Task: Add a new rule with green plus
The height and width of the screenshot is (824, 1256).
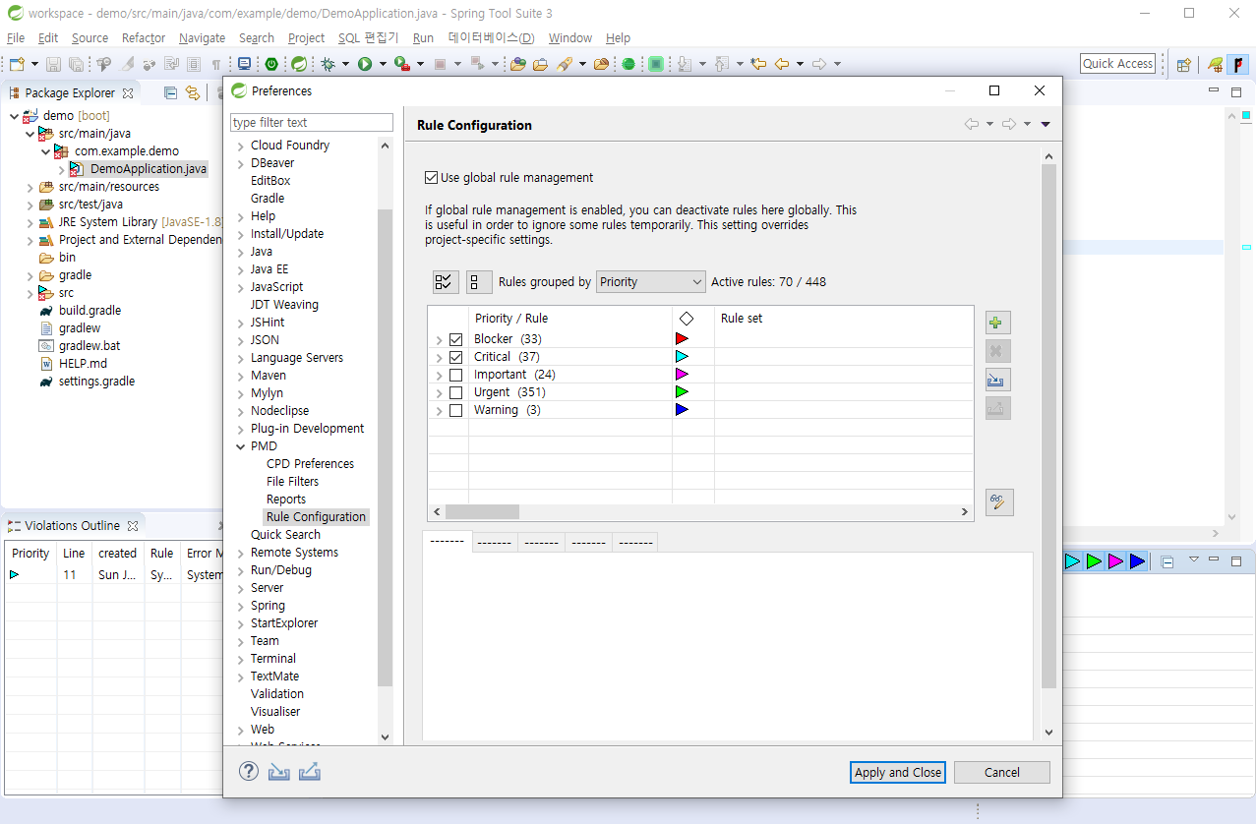Action: [x=998, y=323]
